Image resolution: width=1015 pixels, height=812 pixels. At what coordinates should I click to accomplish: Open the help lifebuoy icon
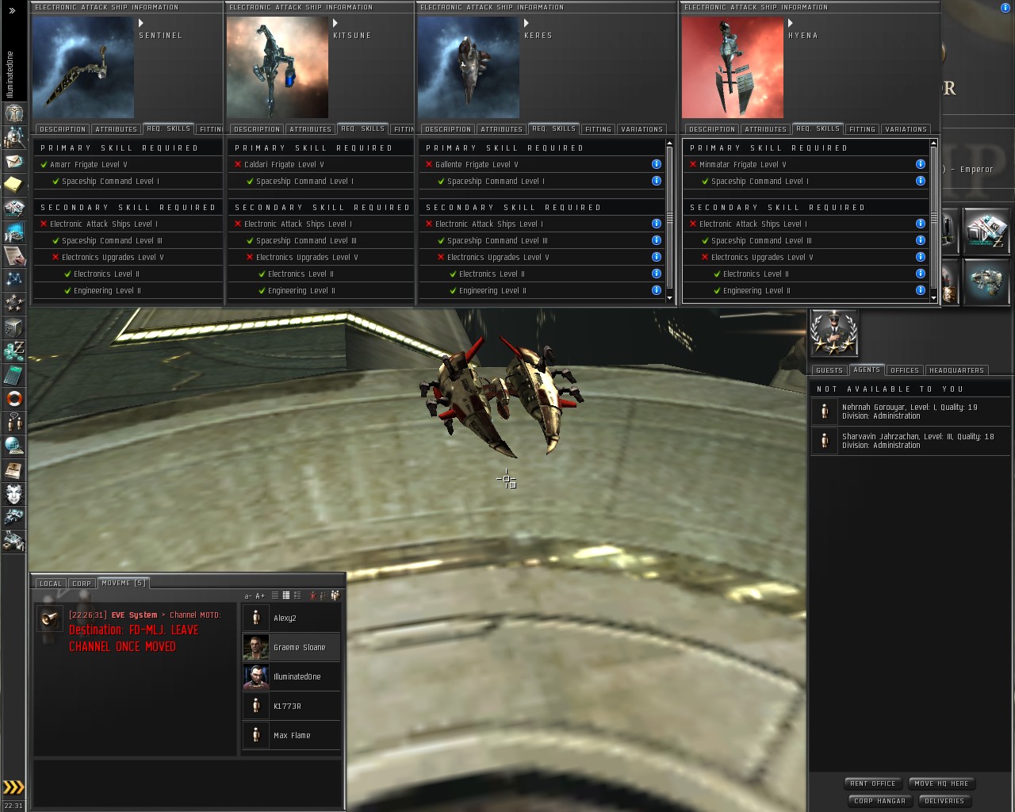tap(13, 398)
